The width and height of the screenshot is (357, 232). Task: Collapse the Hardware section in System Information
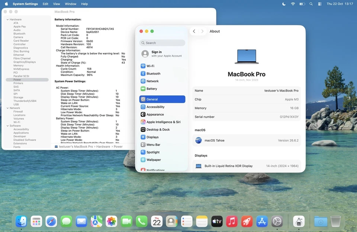tap(7, 20)
